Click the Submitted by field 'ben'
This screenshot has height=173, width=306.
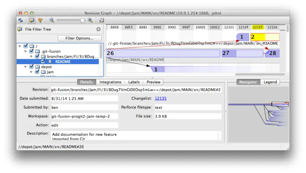pos(85,107)
